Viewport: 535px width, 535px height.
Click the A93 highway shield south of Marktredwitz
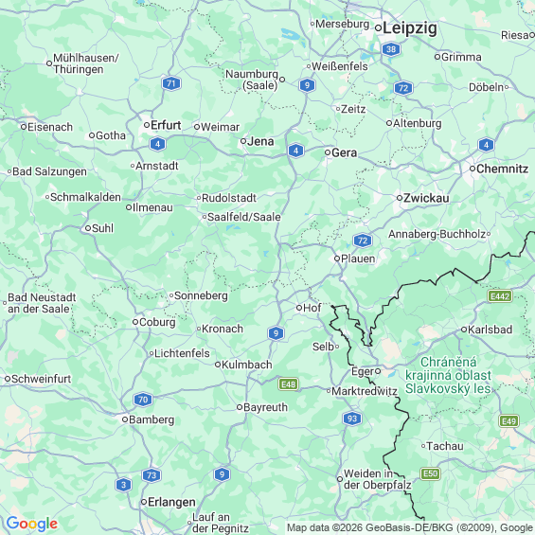352,419
